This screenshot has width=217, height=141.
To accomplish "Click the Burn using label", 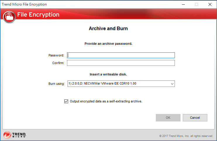I will (x=56, y=84).
